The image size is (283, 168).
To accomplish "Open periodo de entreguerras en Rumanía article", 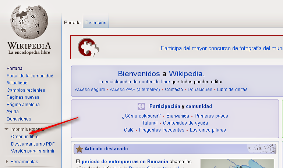I will coord(125,161).
